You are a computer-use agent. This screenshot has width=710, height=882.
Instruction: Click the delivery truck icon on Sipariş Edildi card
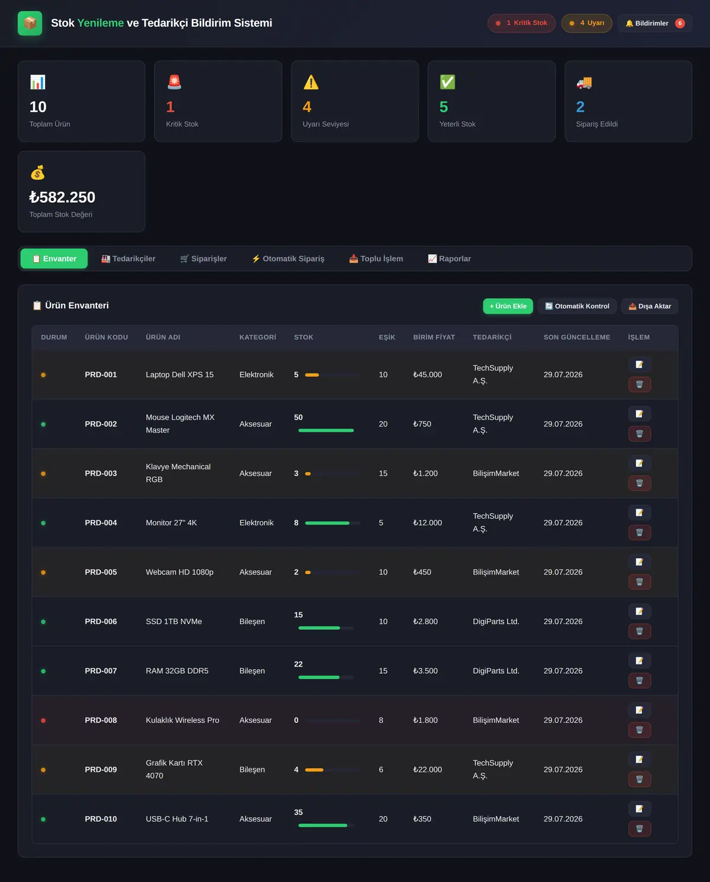pos(584,82)
